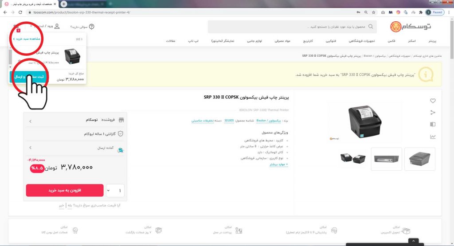Viewport: 454px width, 246px height.
Task: Bookmark this page with star icon
Action: (x=373, y=12)
